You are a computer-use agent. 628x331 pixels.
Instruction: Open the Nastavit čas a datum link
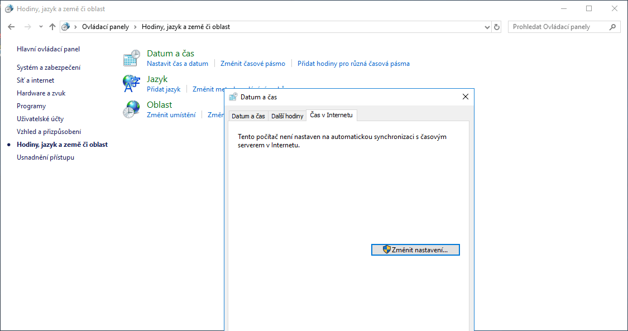click(177, 64)
